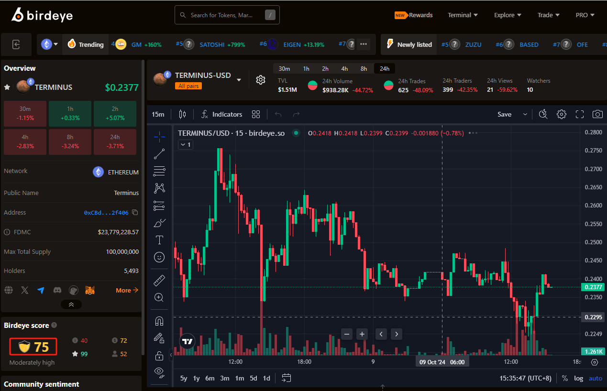
Task: Select the trend line drawing tool
Action: click(159, 154)
